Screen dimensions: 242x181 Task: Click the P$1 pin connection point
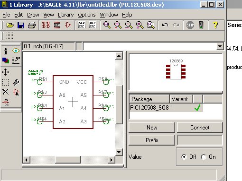pos(39,82)
